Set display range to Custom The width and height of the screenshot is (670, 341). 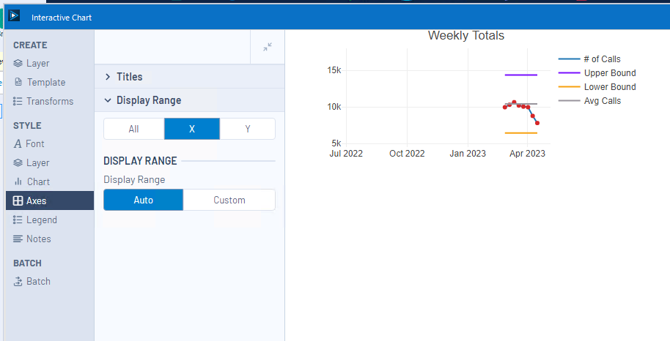pos(229,200)
